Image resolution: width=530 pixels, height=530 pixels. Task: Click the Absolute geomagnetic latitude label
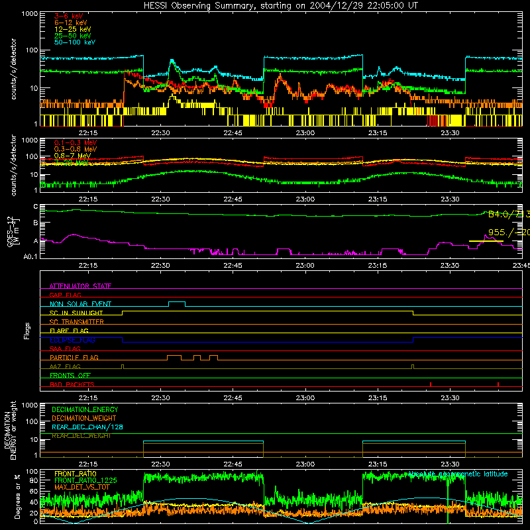(x=458, y=474)
